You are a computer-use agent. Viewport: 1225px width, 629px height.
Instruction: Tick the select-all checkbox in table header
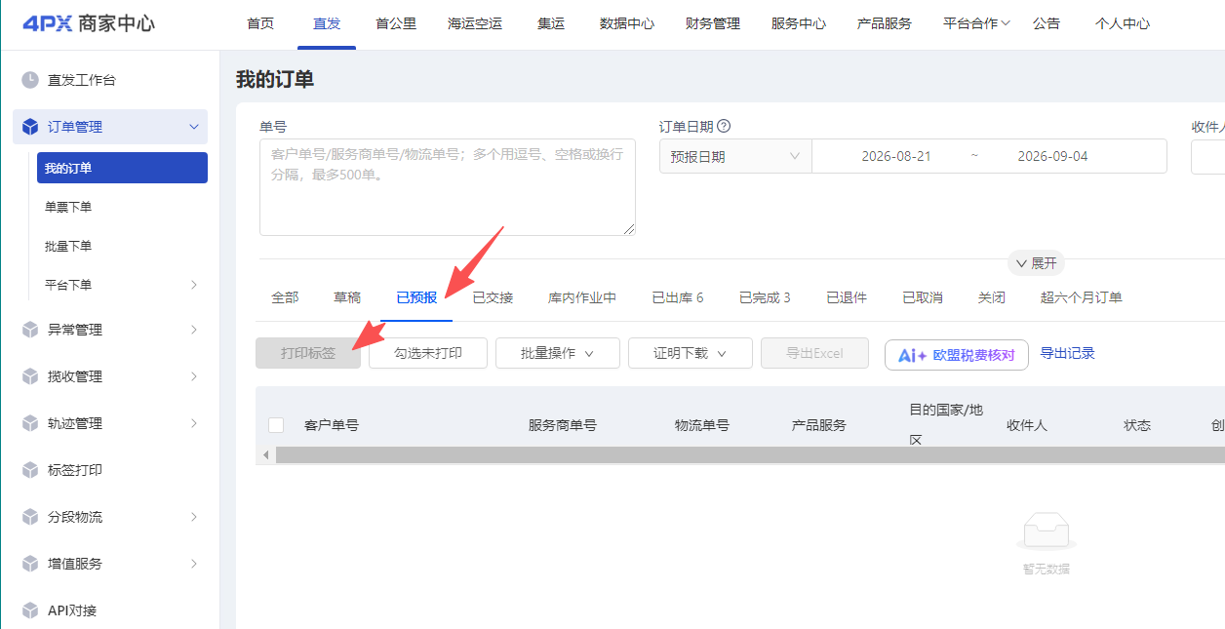click(276, 425)
